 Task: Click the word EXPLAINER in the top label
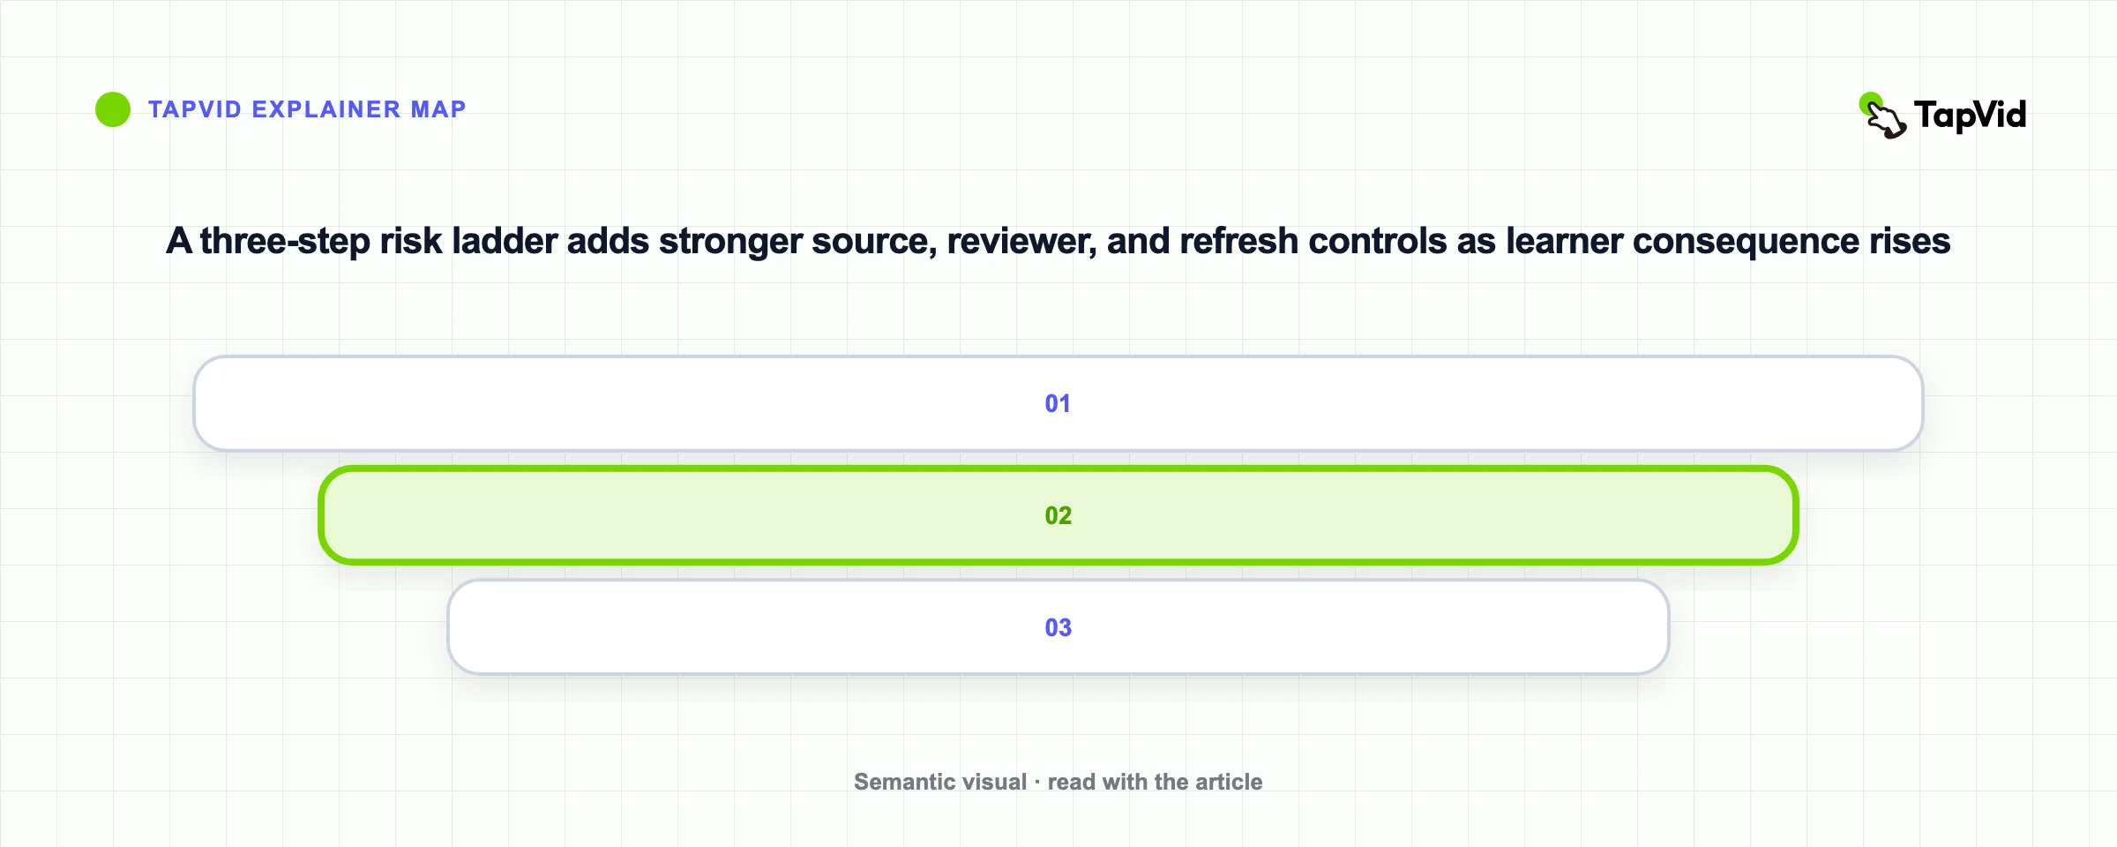[x=325, y=109]
